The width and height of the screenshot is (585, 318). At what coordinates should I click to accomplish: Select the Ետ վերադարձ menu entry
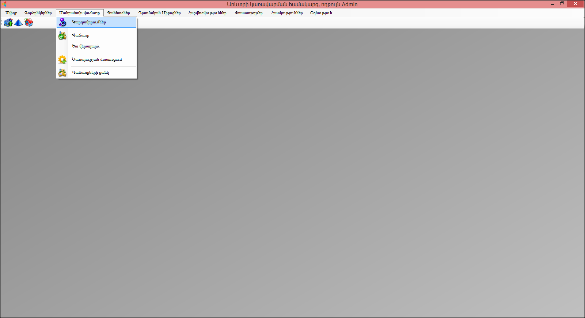click(96, 46)
